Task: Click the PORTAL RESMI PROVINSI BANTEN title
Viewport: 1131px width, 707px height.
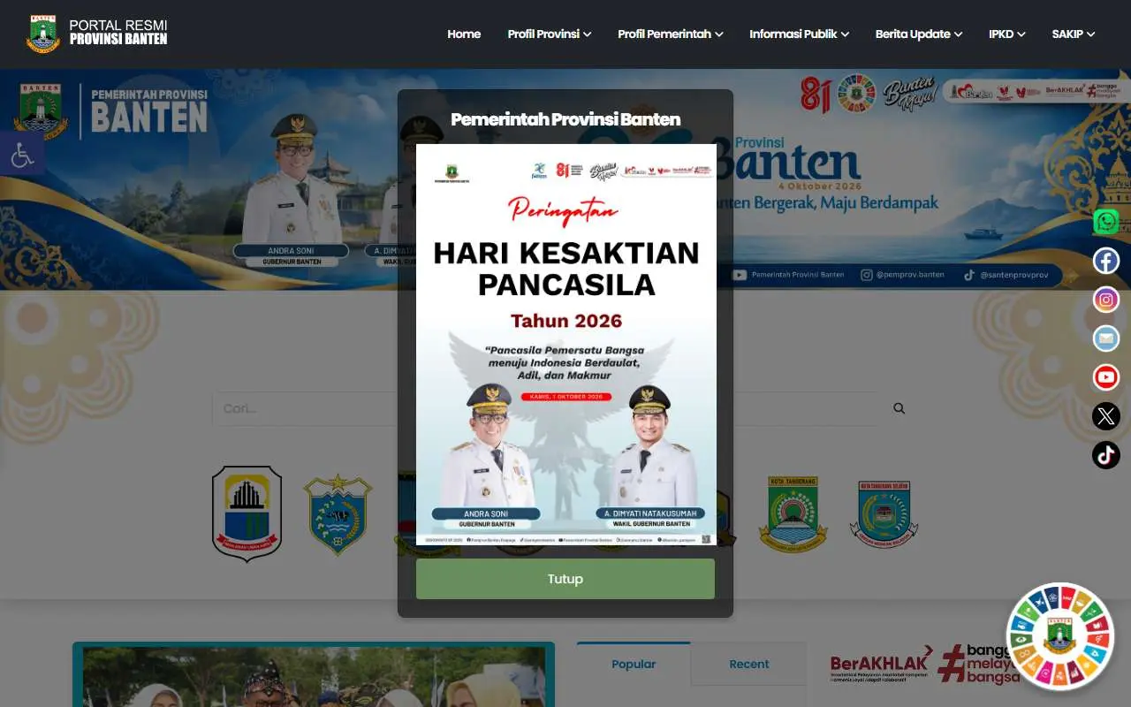Action: coord(118,32)
